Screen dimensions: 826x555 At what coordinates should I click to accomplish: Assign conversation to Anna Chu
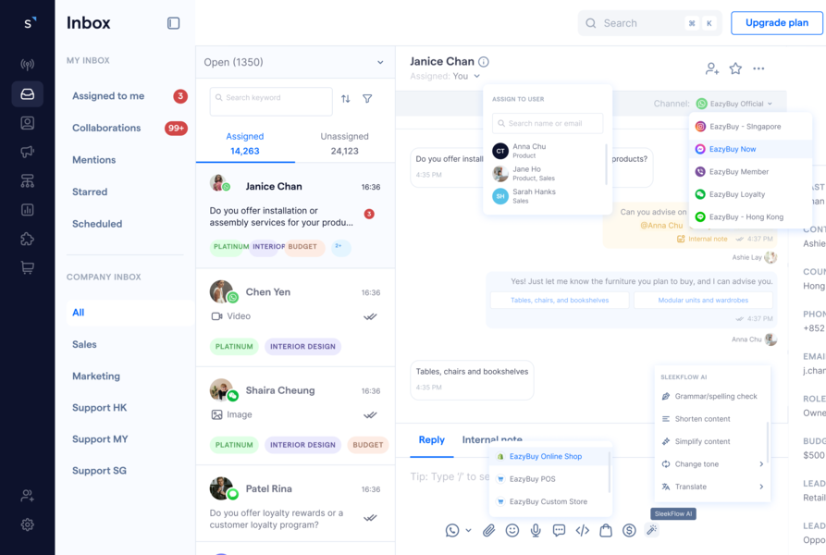coord(547,151)
